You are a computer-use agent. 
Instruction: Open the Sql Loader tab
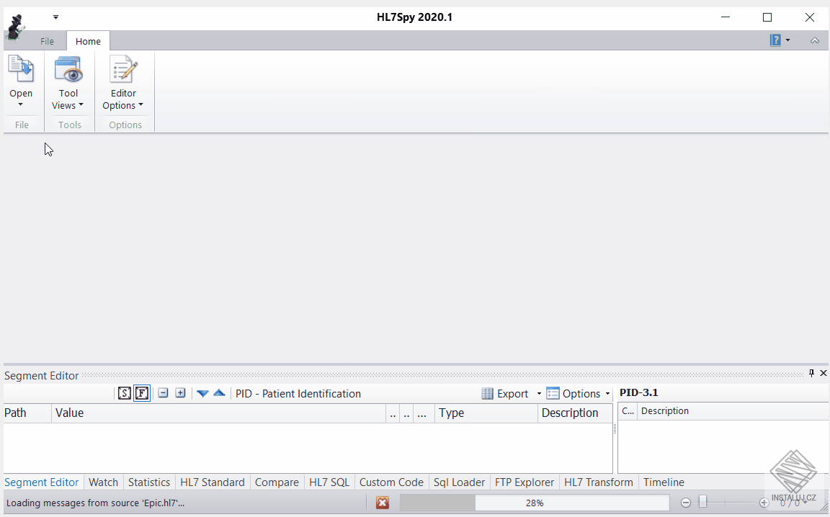coord(459,482)
